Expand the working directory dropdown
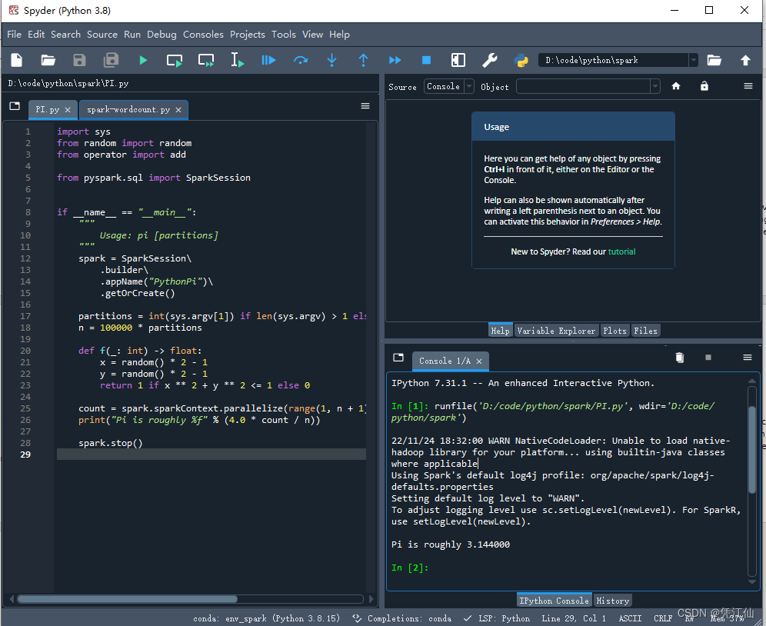Screen dimensions: 766x626 [693, 60]
